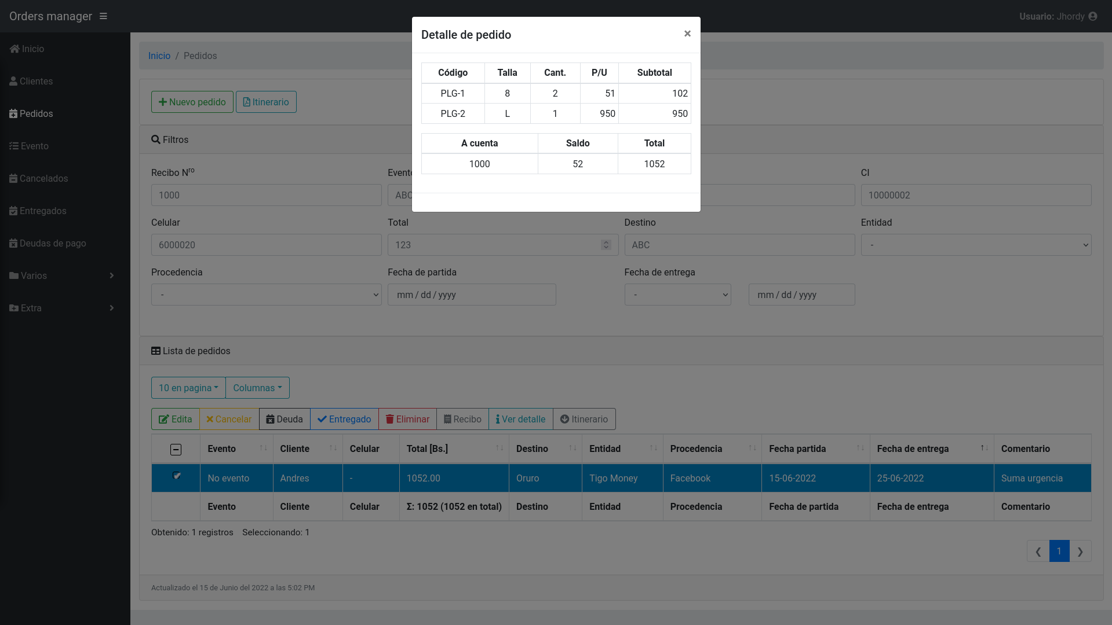Toggle the select-all checkbox in the table header
Image resolution: width=1112 pixels, height=625 pixels.
point(176,449)
